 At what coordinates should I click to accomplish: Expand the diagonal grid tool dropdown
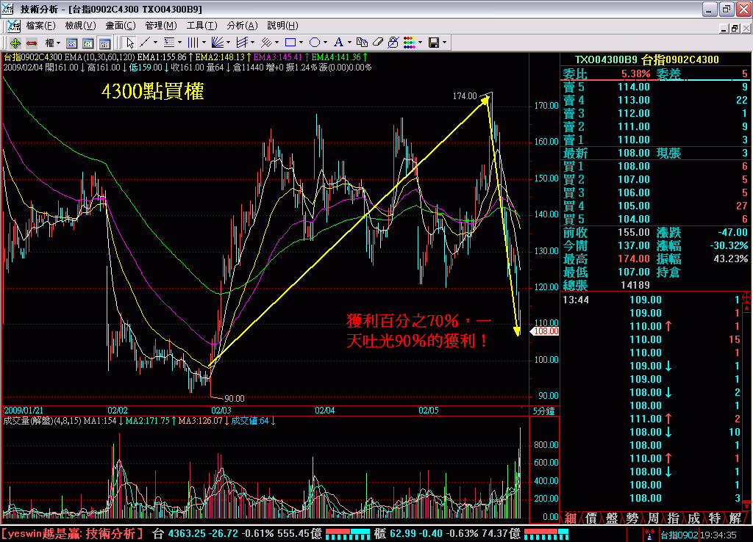coord(277,43)
